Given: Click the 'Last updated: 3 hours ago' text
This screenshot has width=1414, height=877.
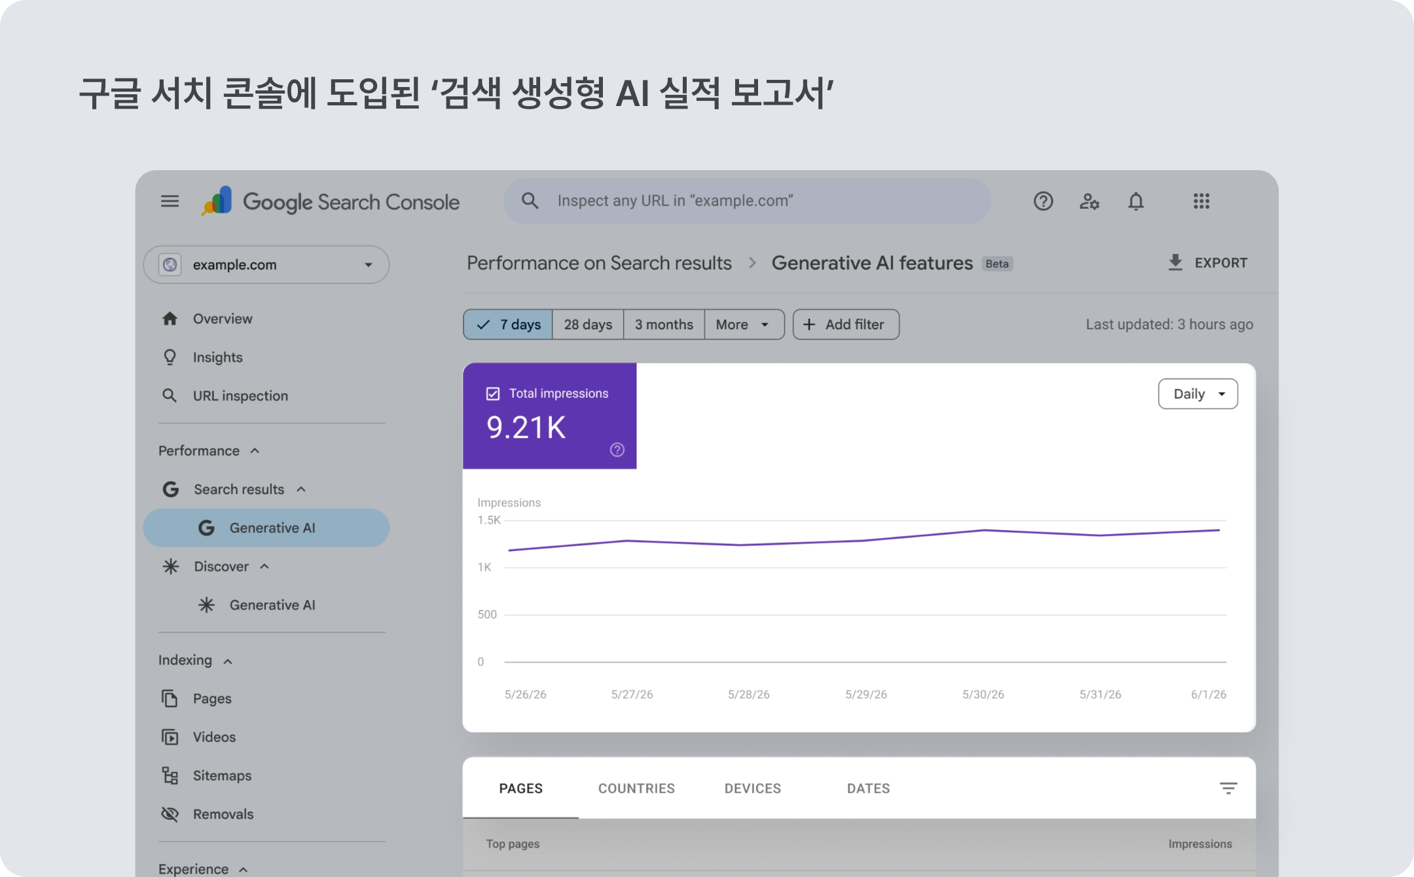Looking at the screenshot, I should coord(1169,325).
